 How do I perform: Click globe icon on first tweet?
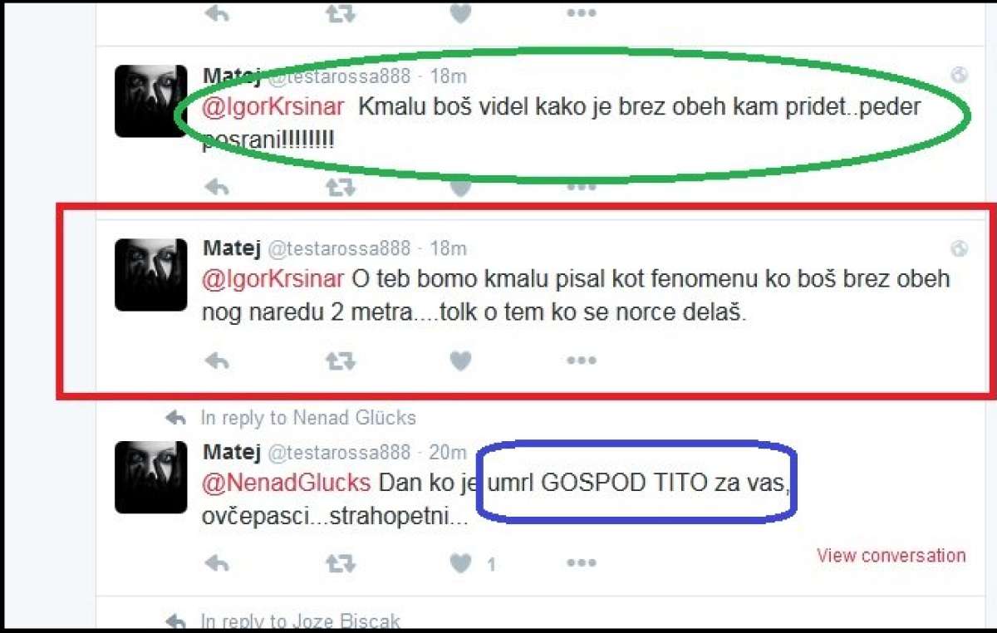pyautogui.click(x=959, y=76)
